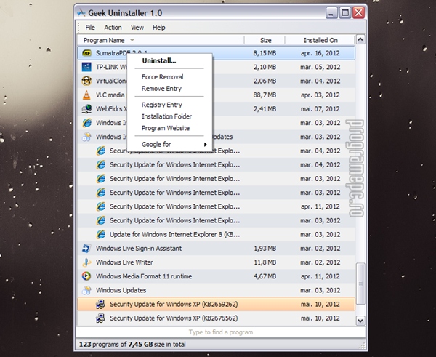This screenshot has height=357, width=436.
Task: Sort by Program Name column header
Action: tap(161, 40)
